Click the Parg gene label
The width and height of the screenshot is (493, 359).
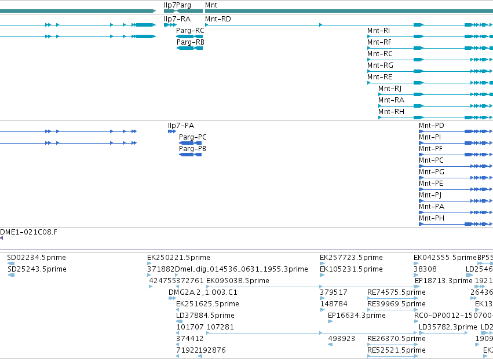pyautogui.click(x=184, y=5)
